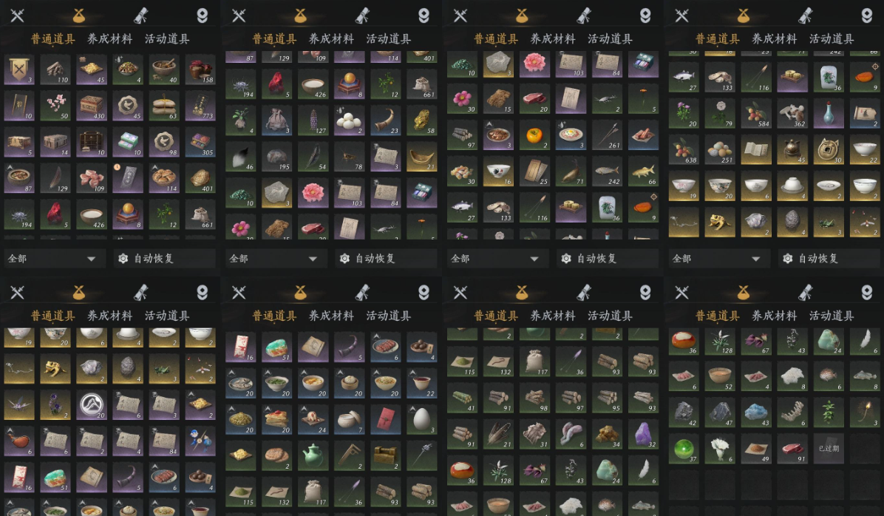Select the single white egg with count 3
884x516 pixels.
click(422, 419)
